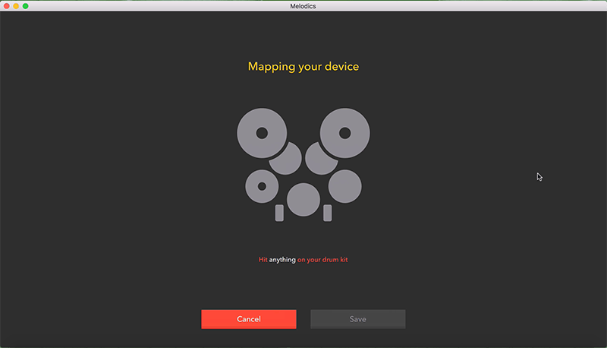Click the Melodics window title text
Screen dimensions: 607x348
303,6
